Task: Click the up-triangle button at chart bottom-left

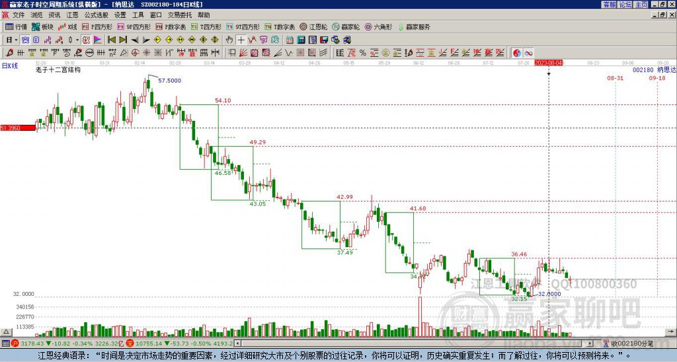Action: pos(5,332)
